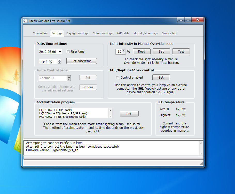Open the date picker dropdown arrow
The height and width of the screenshot is (194, 235).
pyautogui.click(x=60, y=52)
